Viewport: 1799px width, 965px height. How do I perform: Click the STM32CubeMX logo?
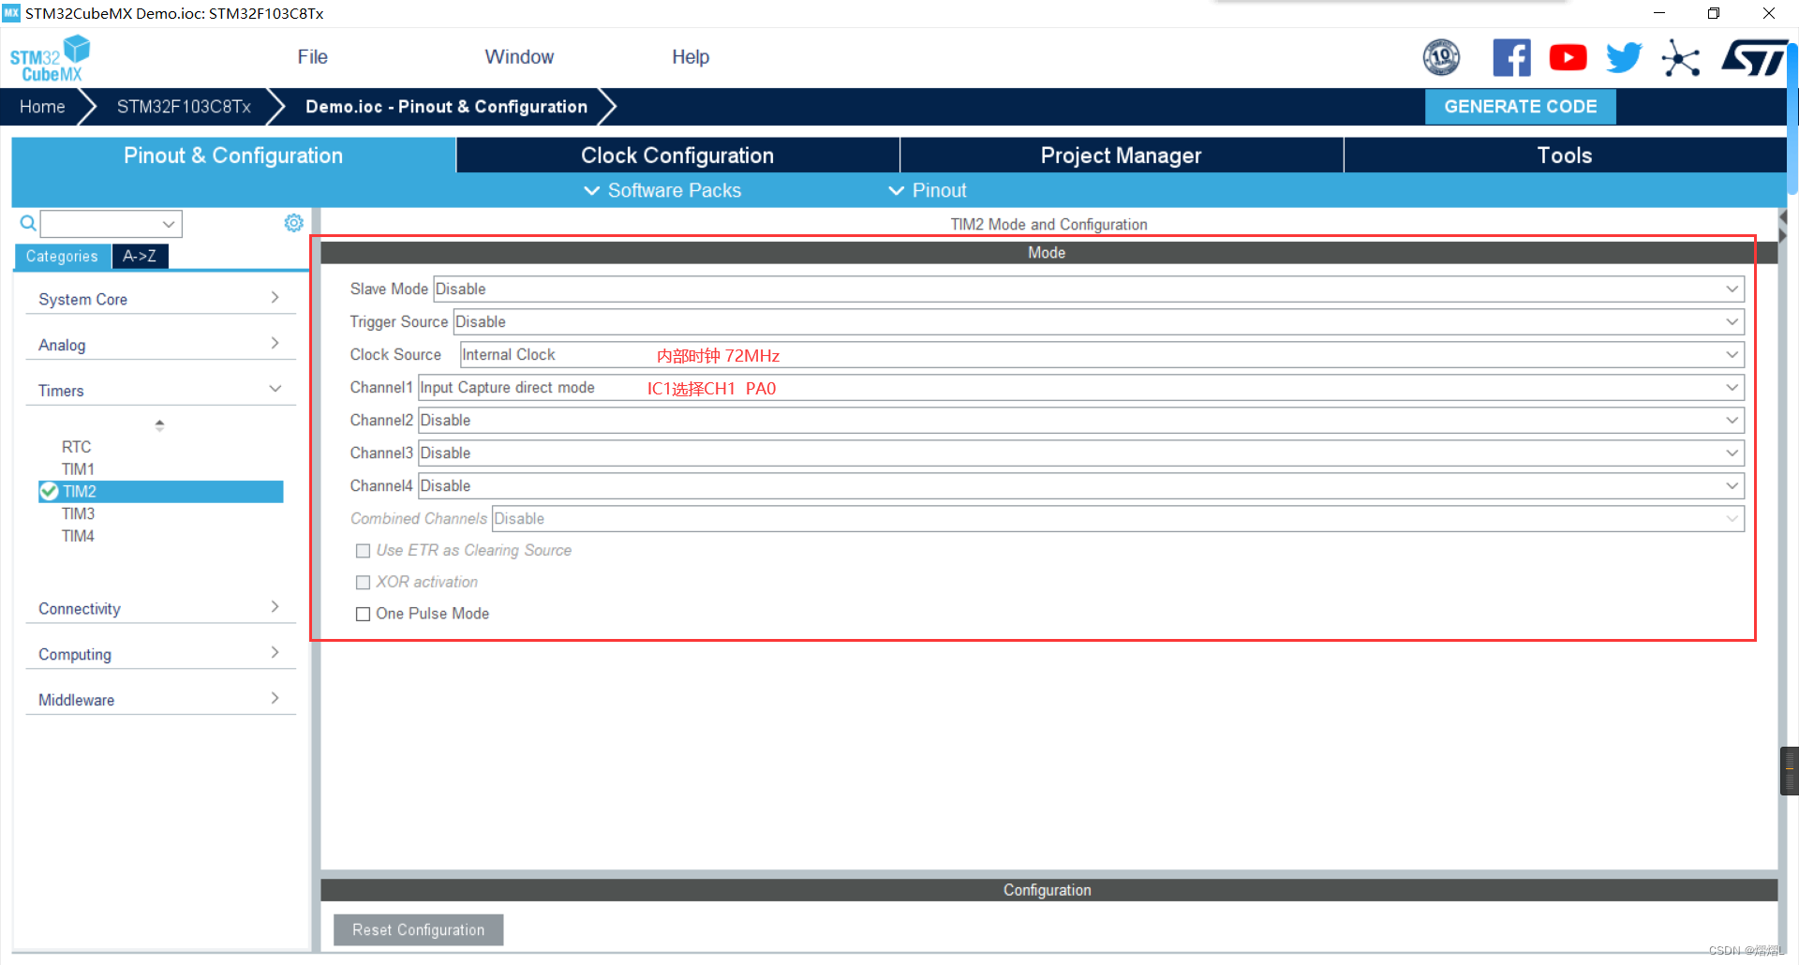[x=50, y=58]
